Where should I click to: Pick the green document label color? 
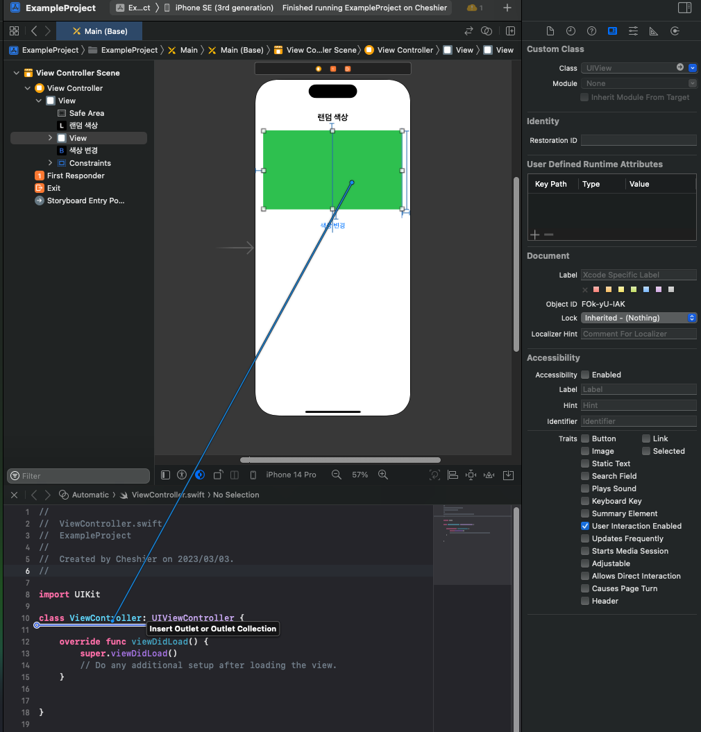coord(633,289)
